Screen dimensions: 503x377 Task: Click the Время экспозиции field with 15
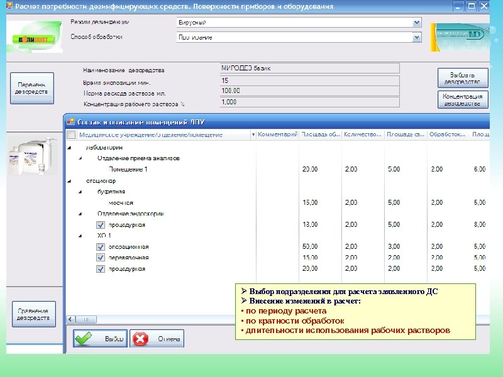pos(309,80)
